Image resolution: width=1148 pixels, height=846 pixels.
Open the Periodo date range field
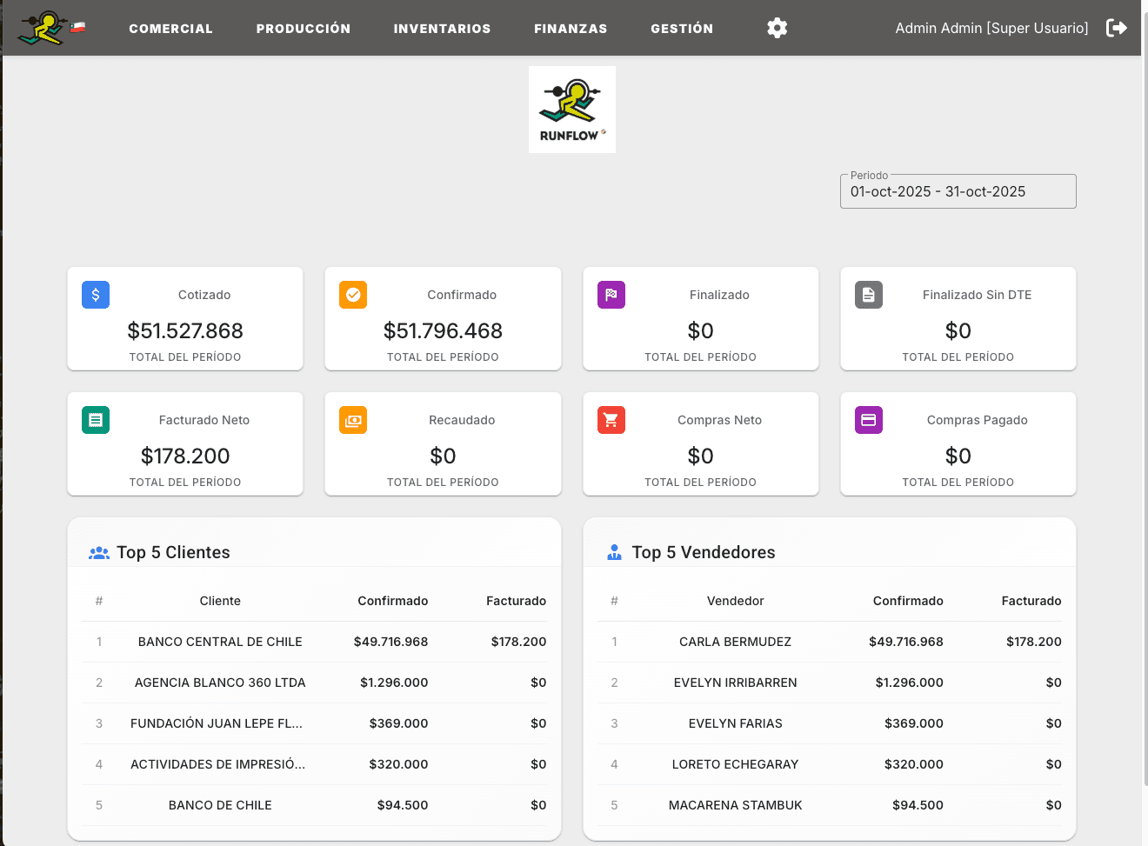(958, 191)
